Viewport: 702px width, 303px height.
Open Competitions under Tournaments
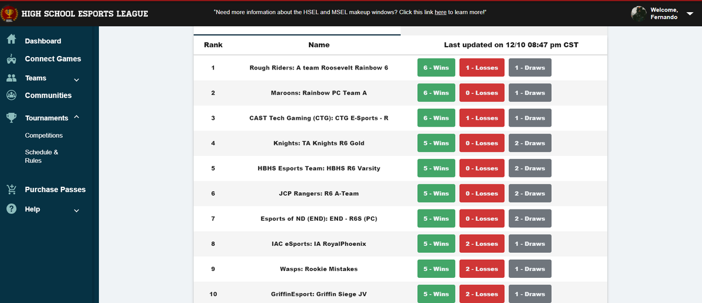[x=44, y=135]
